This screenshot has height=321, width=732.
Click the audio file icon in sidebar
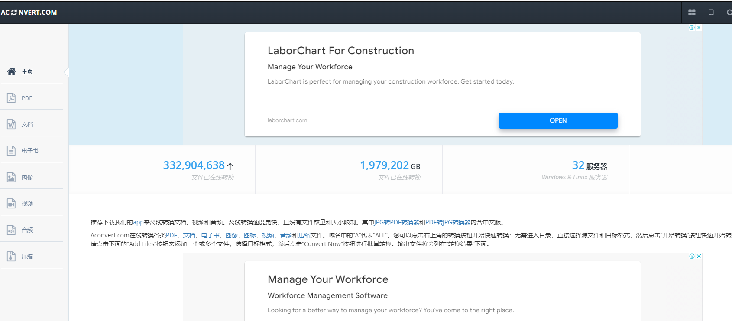point(11,230)
